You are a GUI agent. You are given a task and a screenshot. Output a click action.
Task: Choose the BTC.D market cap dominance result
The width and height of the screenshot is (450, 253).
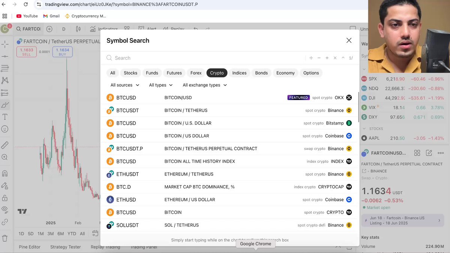pyautogui.click(x=229, y=187)
